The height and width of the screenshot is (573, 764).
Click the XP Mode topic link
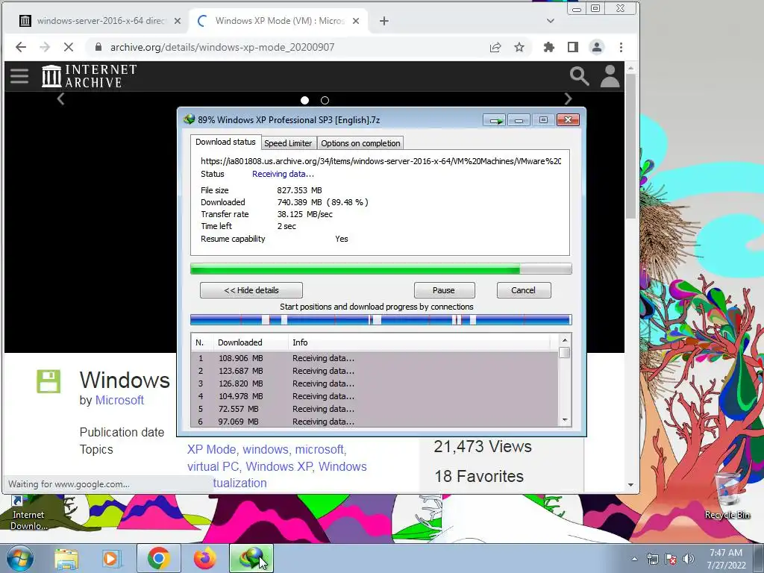point(213,449)
